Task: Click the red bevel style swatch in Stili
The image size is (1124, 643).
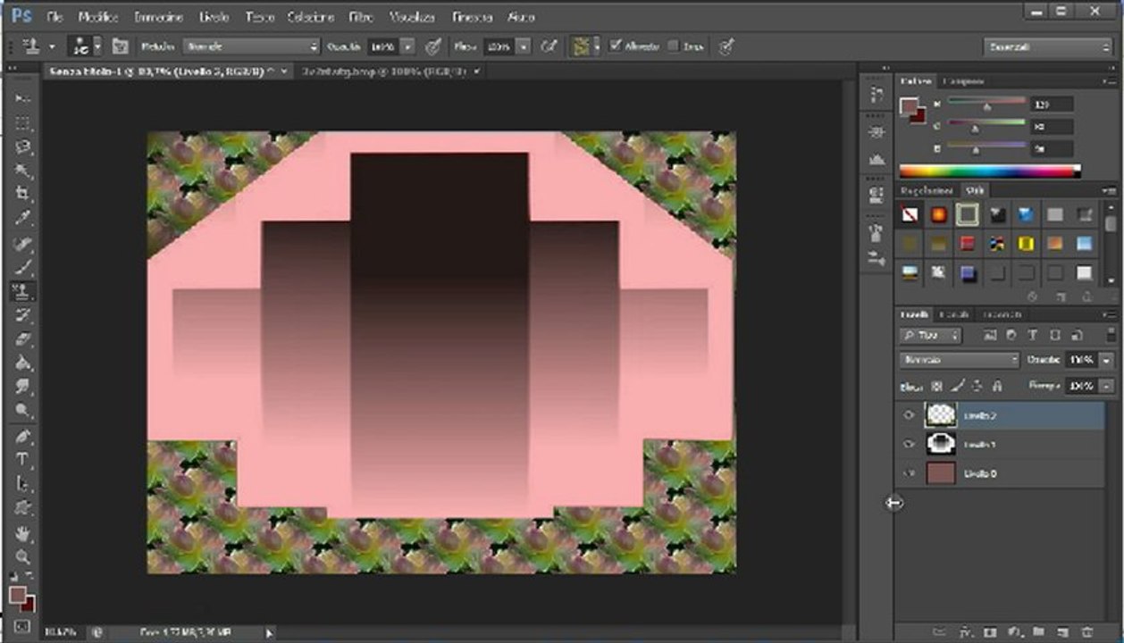Action: point(968,244)
